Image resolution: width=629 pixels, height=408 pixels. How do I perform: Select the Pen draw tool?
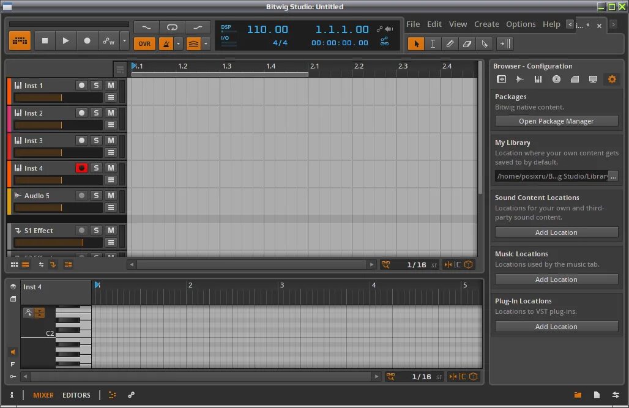tap(450, 43)
